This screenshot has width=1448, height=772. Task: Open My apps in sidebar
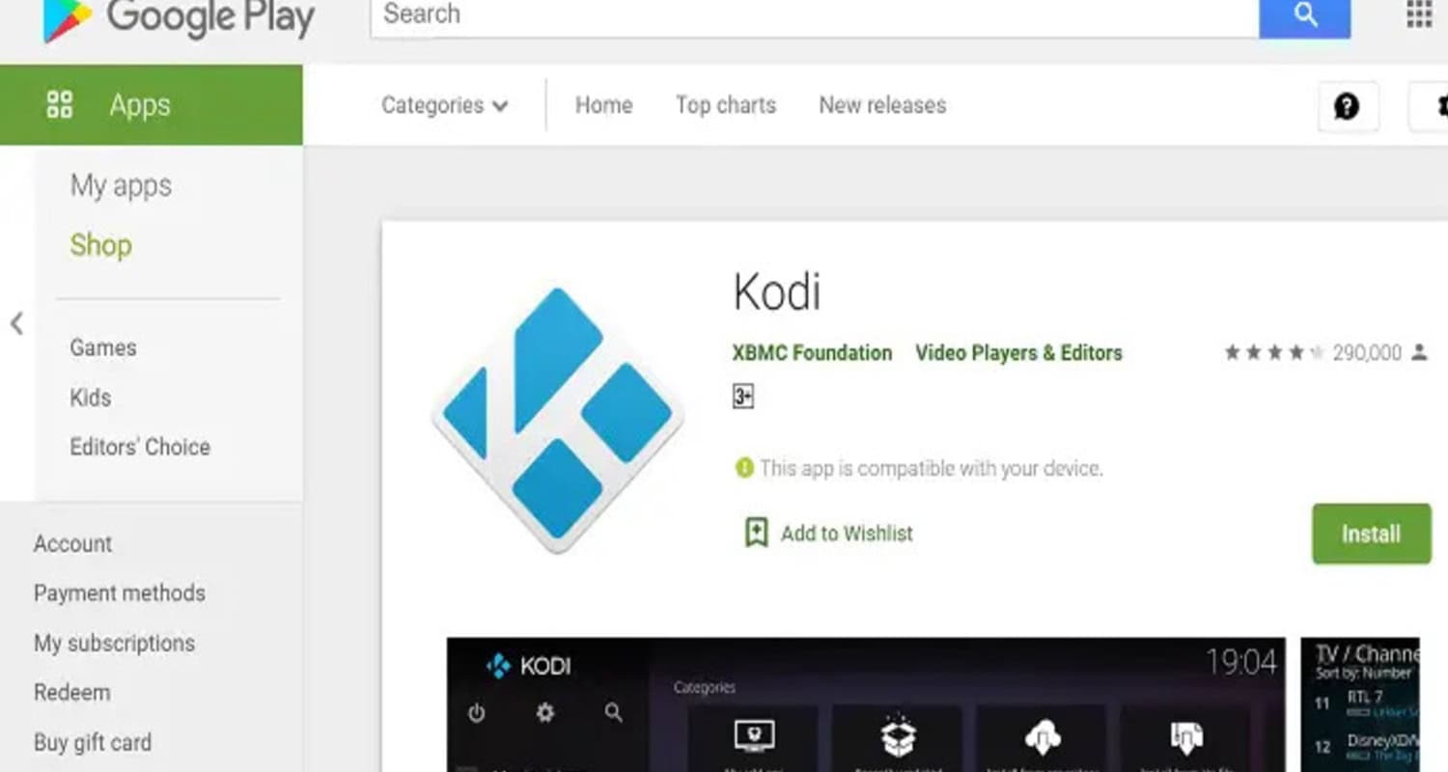(121, 185)
